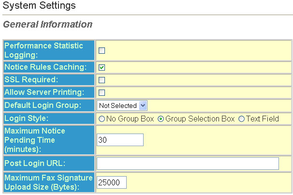The height and width of the screenshot is (195, 293).
Task: Select the No Group Box radio option
Action: (102, 119)
